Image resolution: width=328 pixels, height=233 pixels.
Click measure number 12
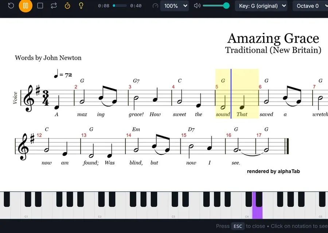(x=39, y=135)
